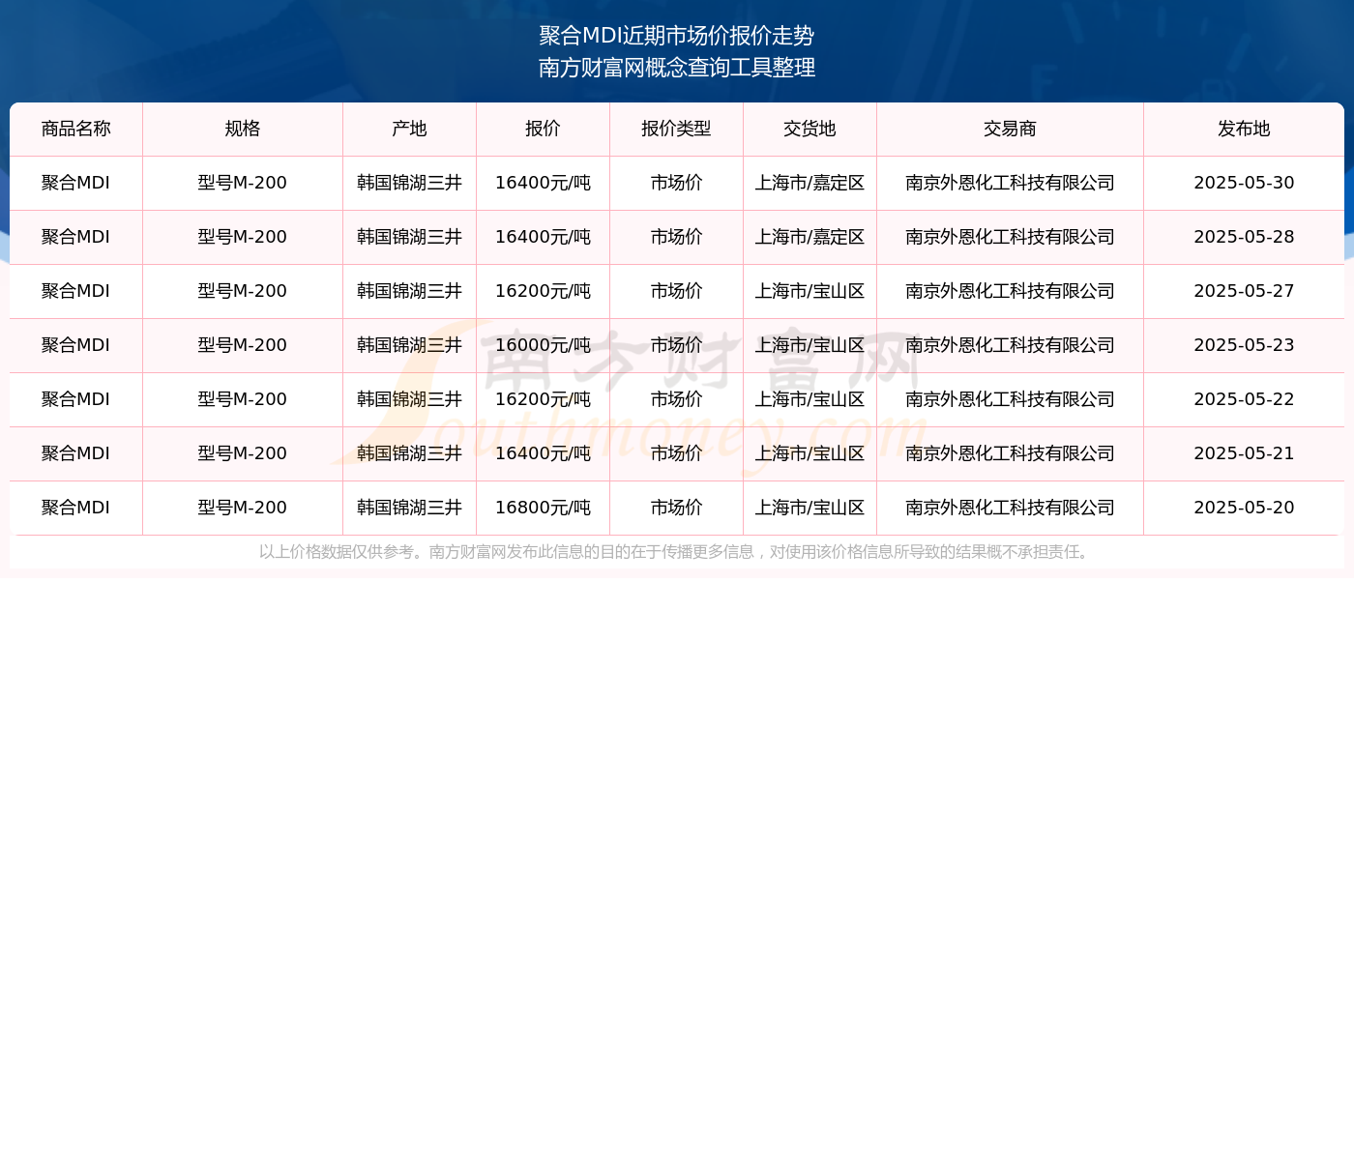Click 16200元/吨 in the 2025-05-27 row
The image size is (1354, 1165).
[544, 291]
